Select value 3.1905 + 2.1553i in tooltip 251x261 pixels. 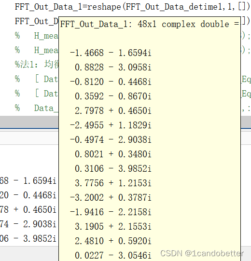click(x=113, y=227)
